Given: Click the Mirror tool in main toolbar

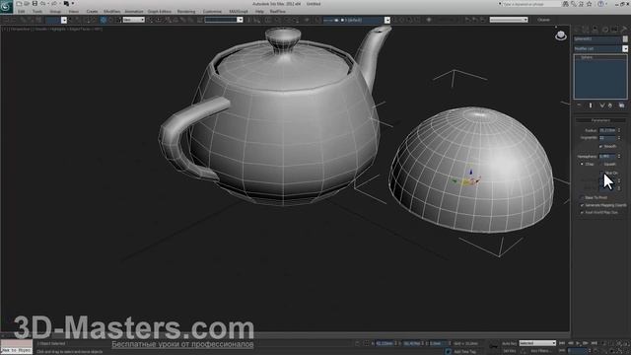Looking at the screenshot, I should pos(248,20).
